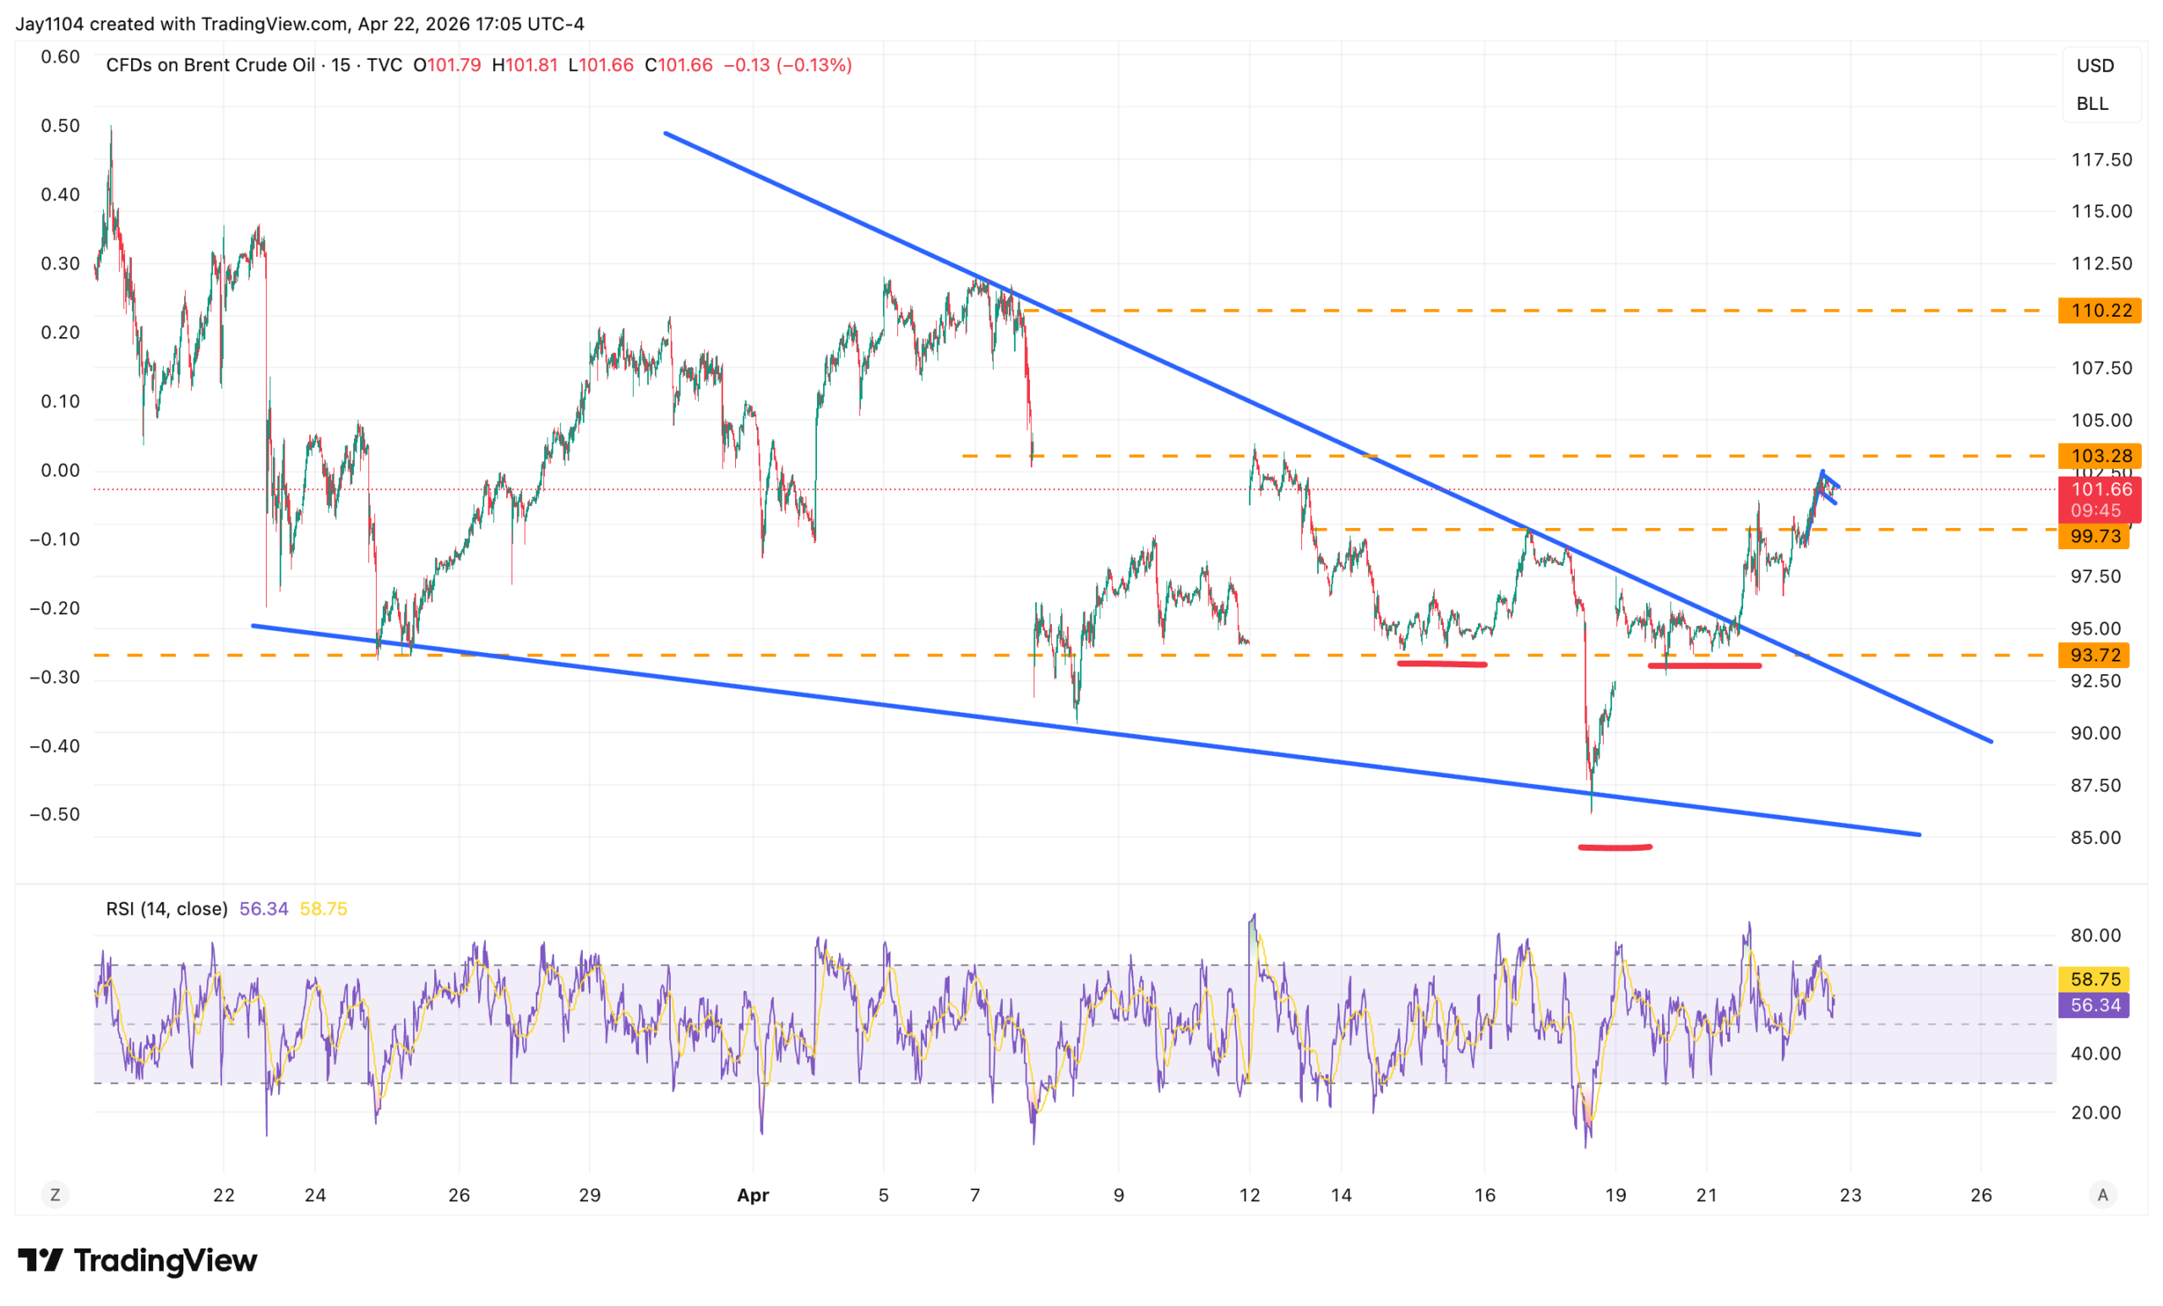The height and width of the screenshot is (1306, 2163).
Task: Click the red line below the low
Action: pos(1615,847)
